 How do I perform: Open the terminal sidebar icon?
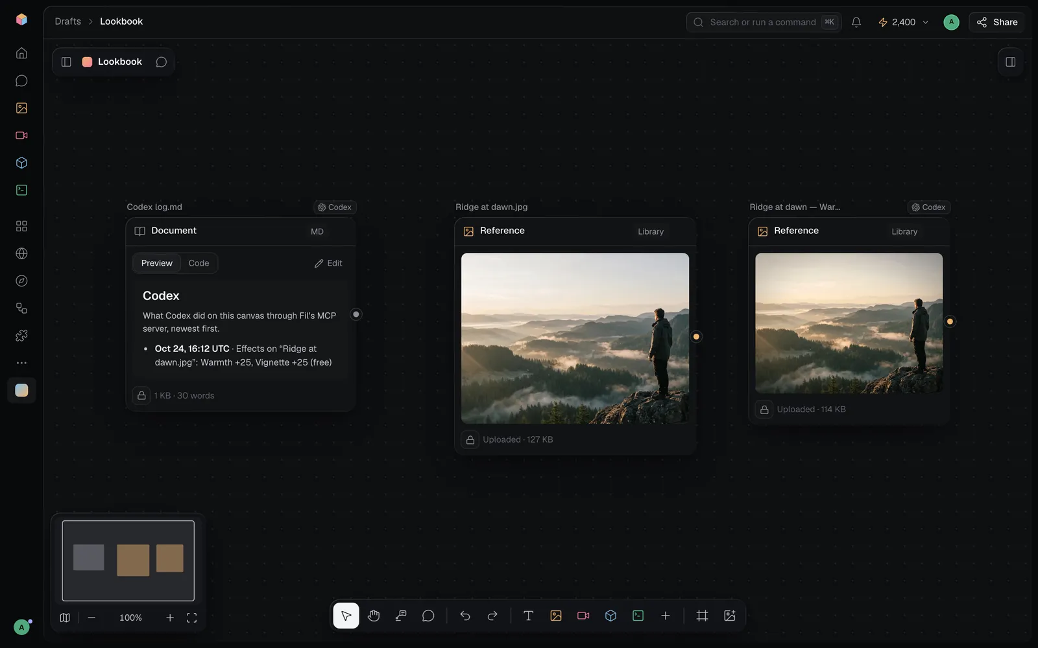click(x=21, y=190)
